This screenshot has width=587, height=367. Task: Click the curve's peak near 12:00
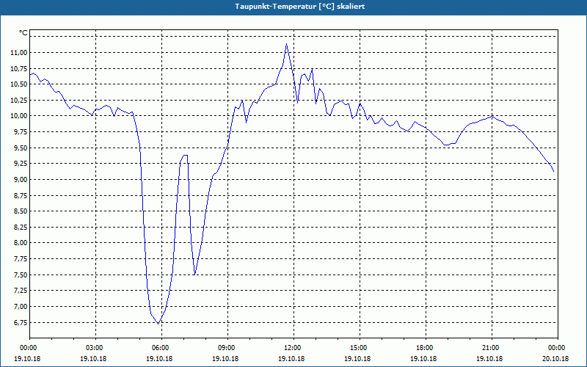pyautogui.click(x=286, y=44)
